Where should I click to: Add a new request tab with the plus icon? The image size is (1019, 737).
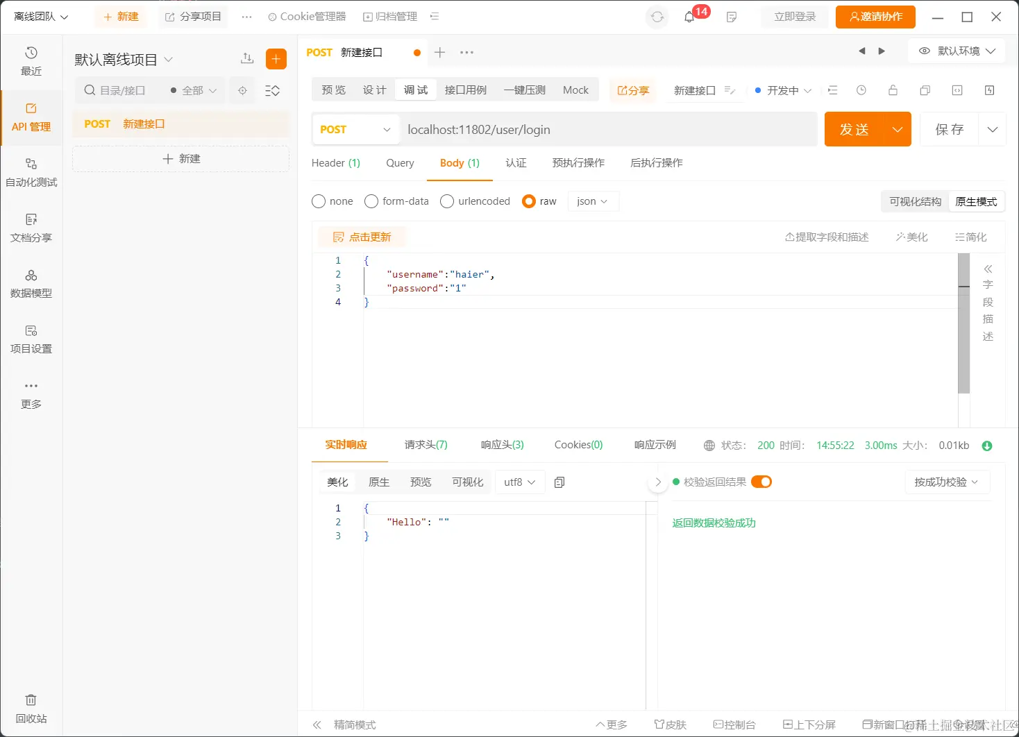point(439,52)
